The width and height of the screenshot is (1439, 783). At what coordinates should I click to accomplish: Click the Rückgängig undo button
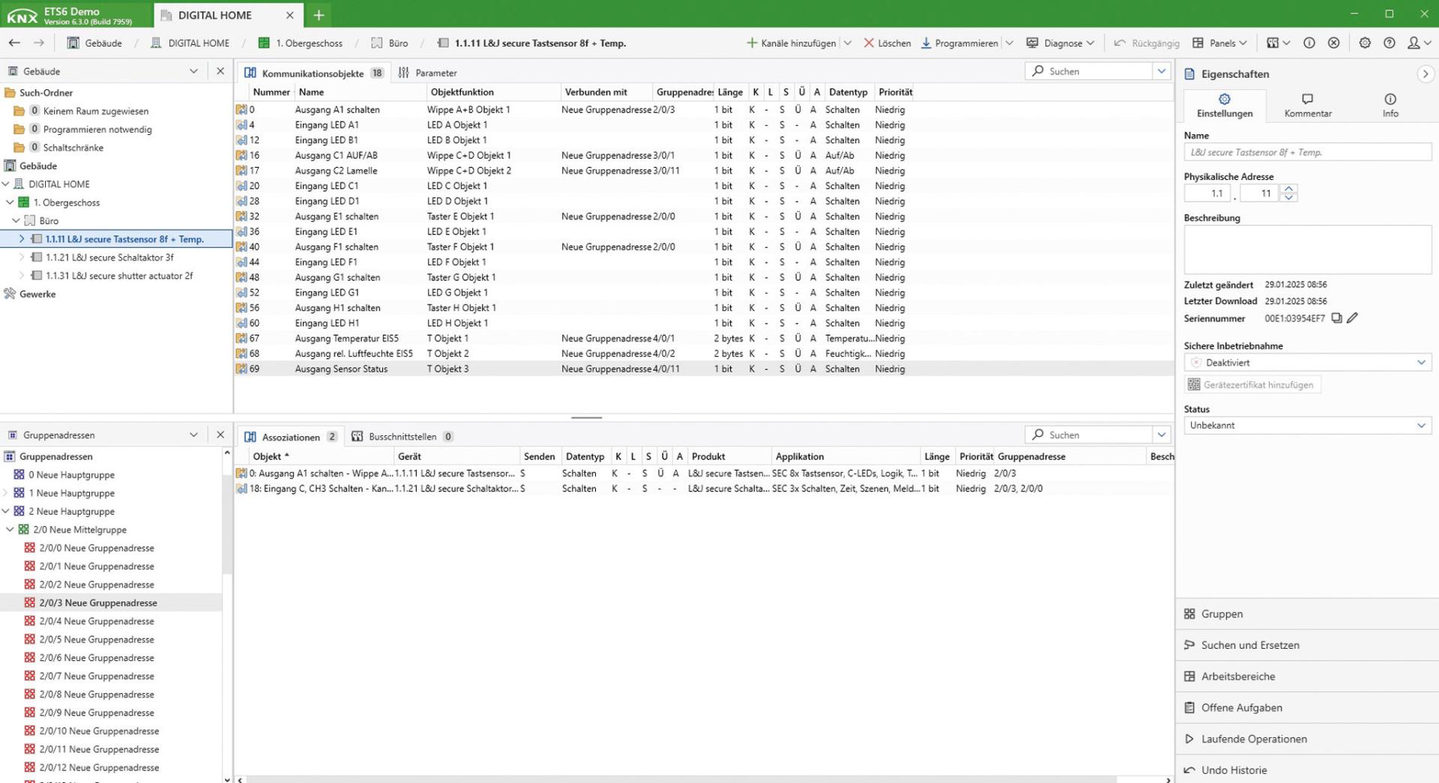1147,43
